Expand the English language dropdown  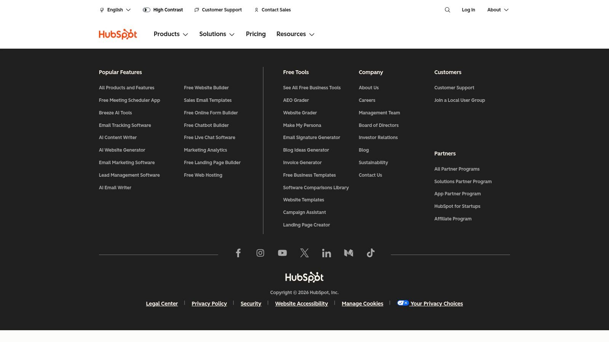[128, 10]
